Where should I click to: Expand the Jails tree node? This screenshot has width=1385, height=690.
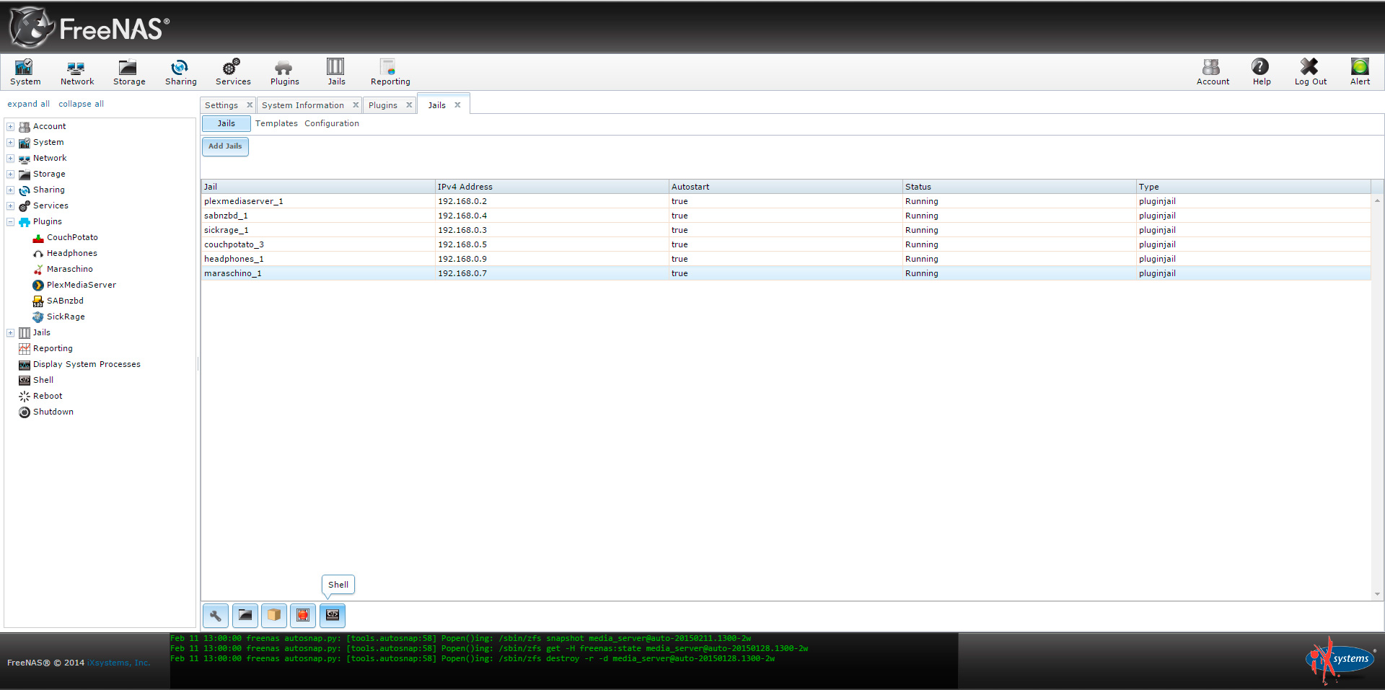coord(11,332)
